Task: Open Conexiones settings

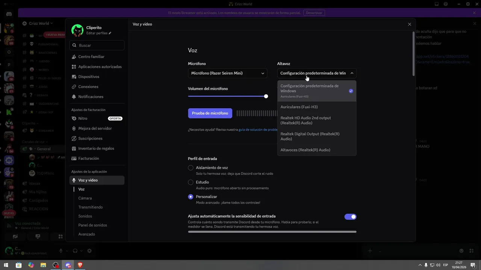Action: pyautogui.click(x=97, y=87)
